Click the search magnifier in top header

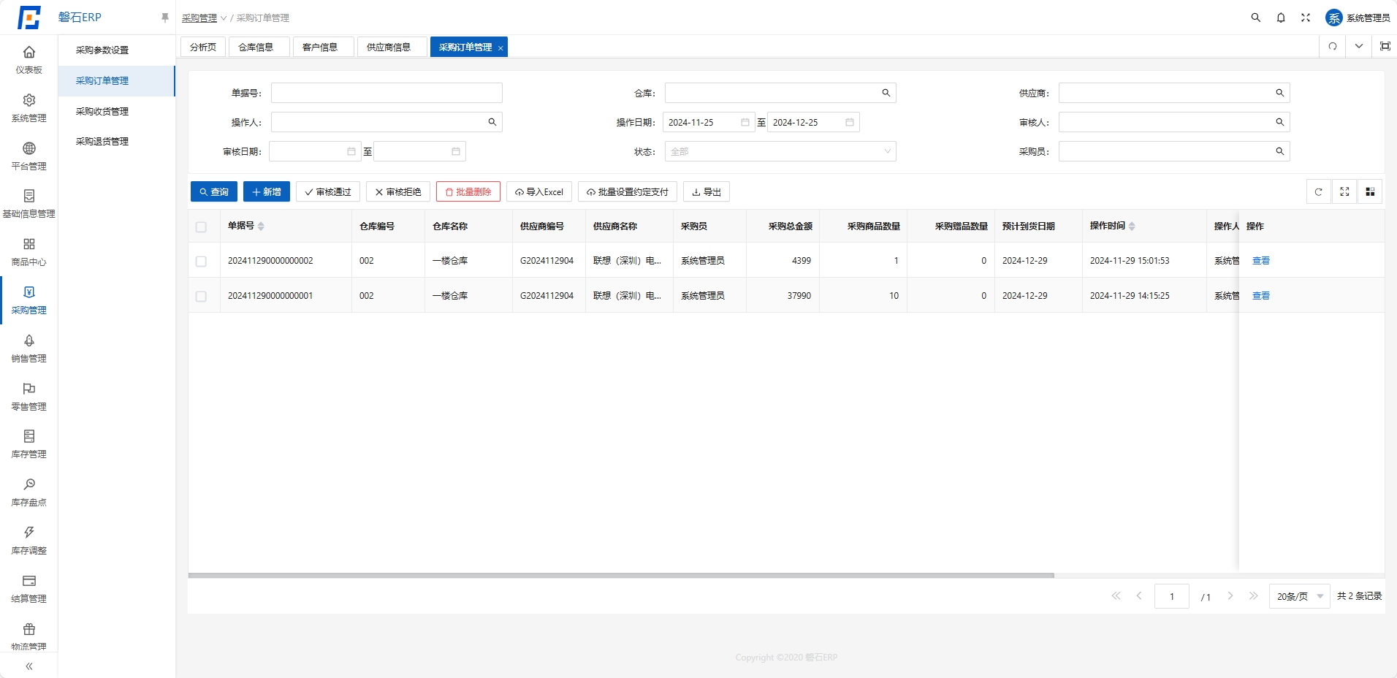tap(1256, 18)
